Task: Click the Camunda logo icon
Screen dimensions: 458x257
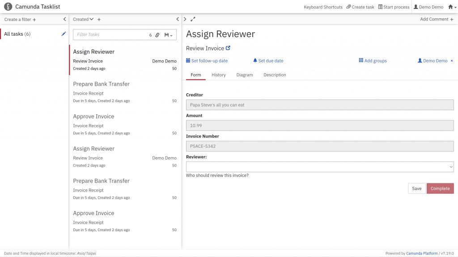Action: click(8, 6)
